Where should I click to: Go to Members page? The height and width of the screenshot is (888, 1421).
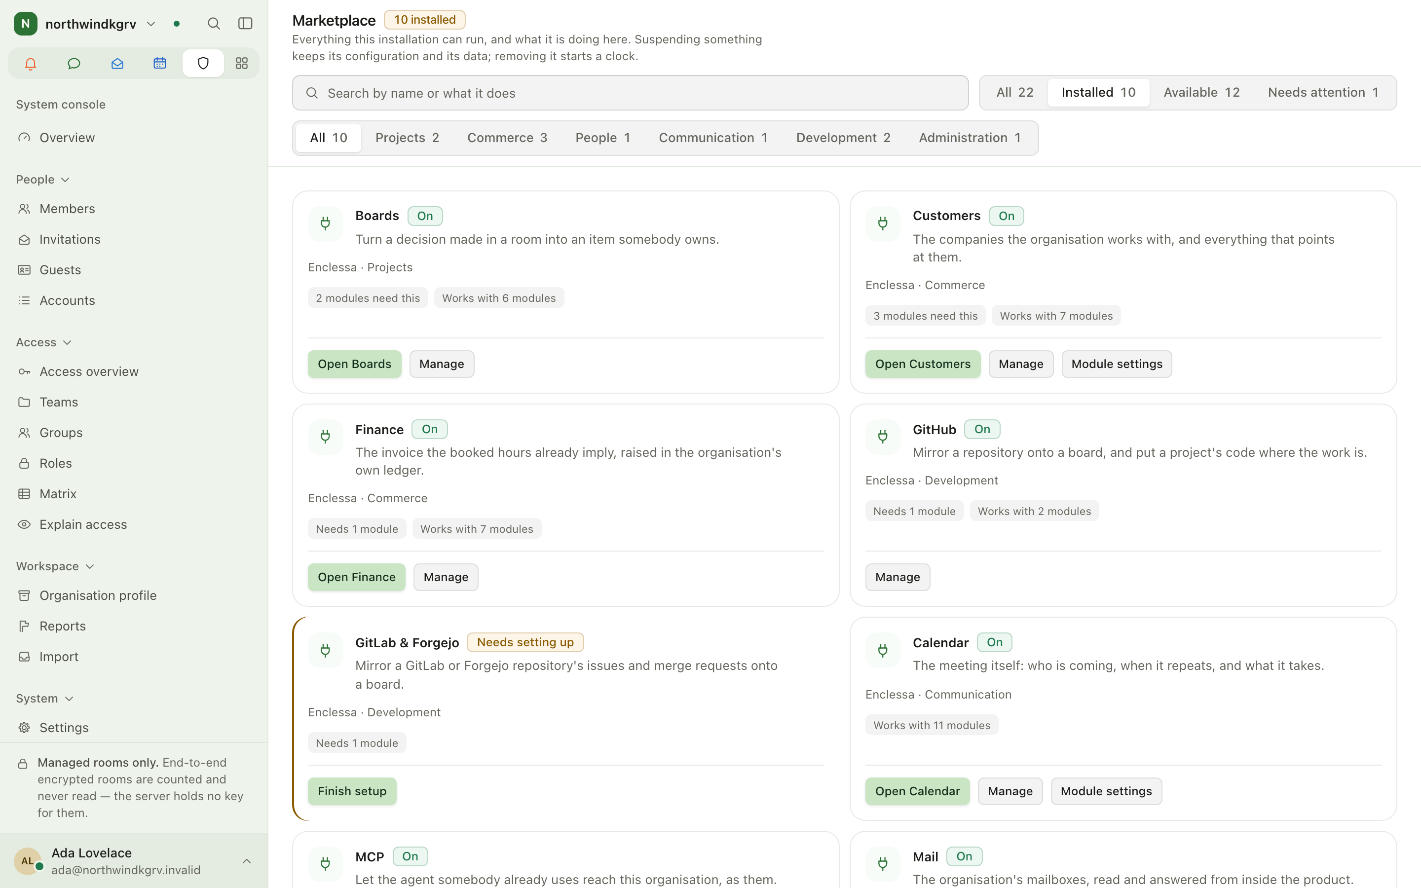(134, 209)
